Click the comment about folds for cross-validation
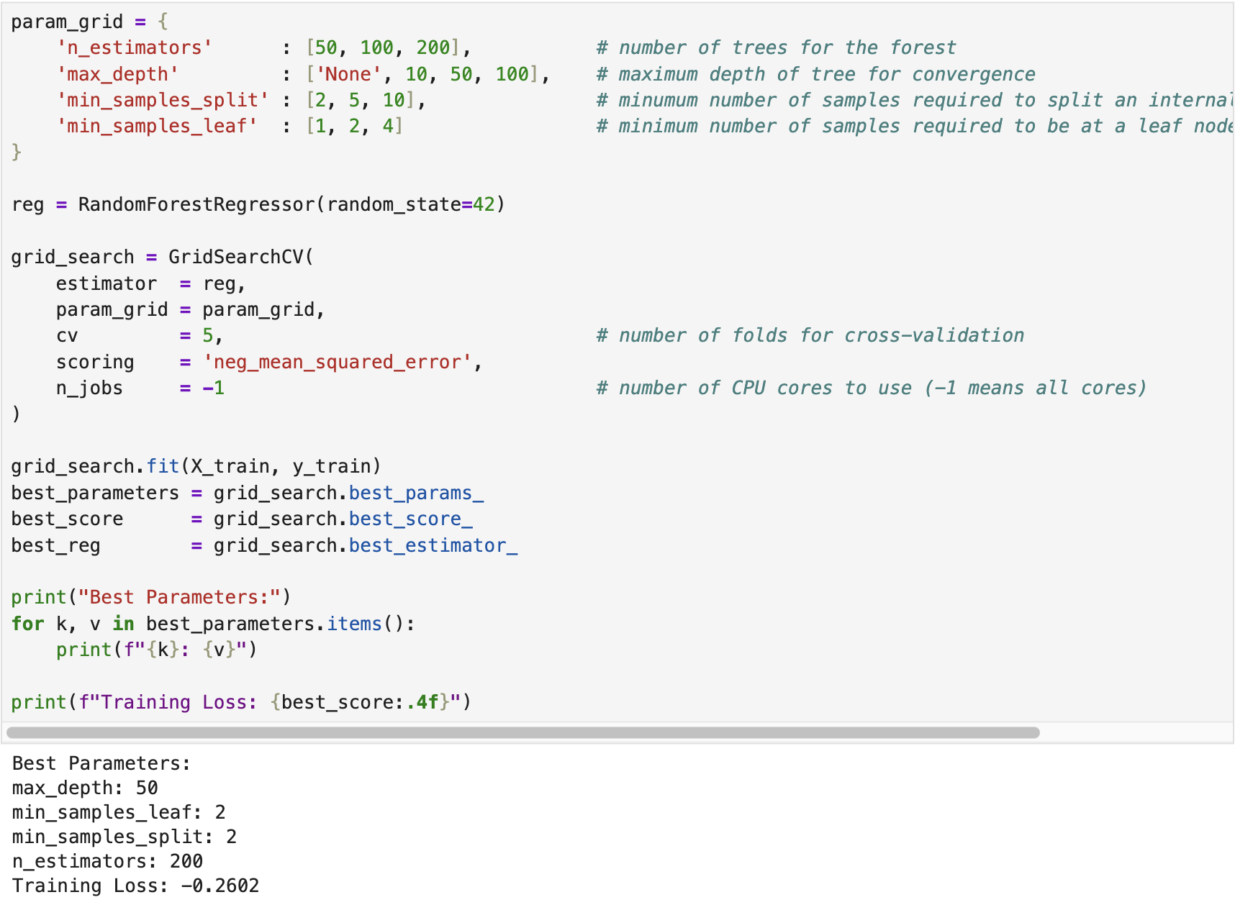1235x905 pixels. 810,336
